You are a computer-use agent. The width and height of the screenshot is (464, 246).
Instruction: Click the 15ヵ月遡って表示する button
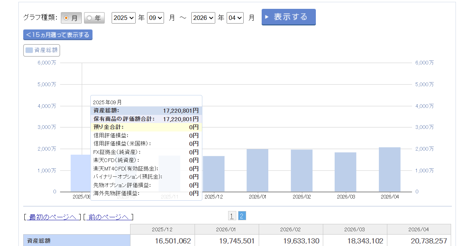coord(58,35)
